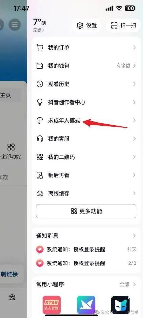
Task: Tap the hamburger menu icon at top left
Action: pos(15,24)
